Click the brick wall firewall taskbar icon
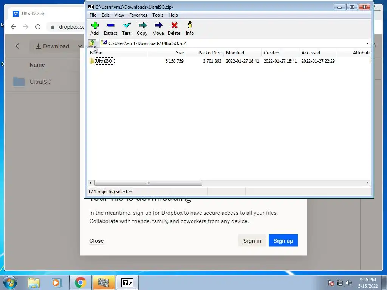The width and height of the screenshot is (387, 290). click(104, 282)
